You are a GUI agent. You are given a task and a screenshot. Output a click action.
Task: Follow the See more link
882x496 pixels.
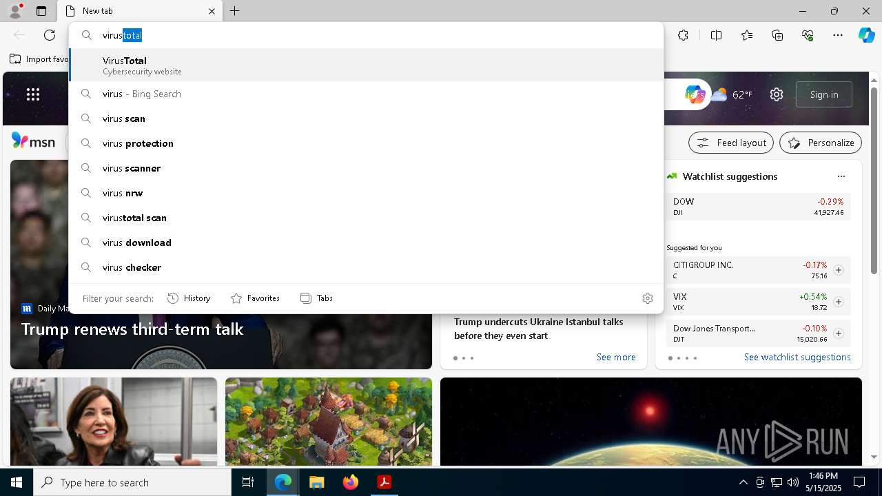(x=616, y=357)
